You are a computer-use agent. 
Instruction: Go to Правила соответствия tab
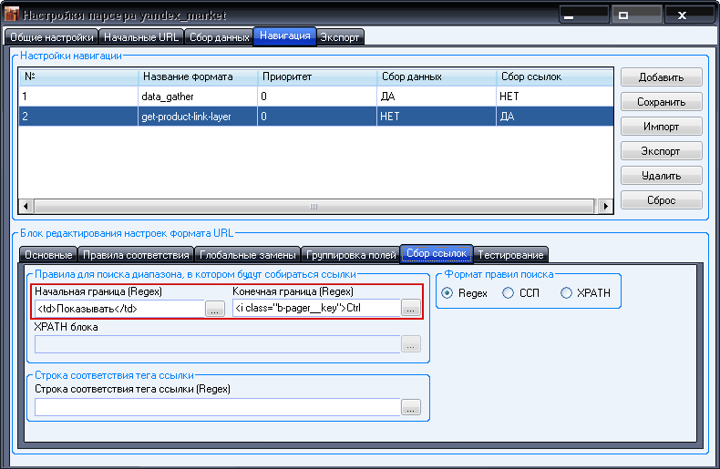pyautogui.click(x=135, y=254)
